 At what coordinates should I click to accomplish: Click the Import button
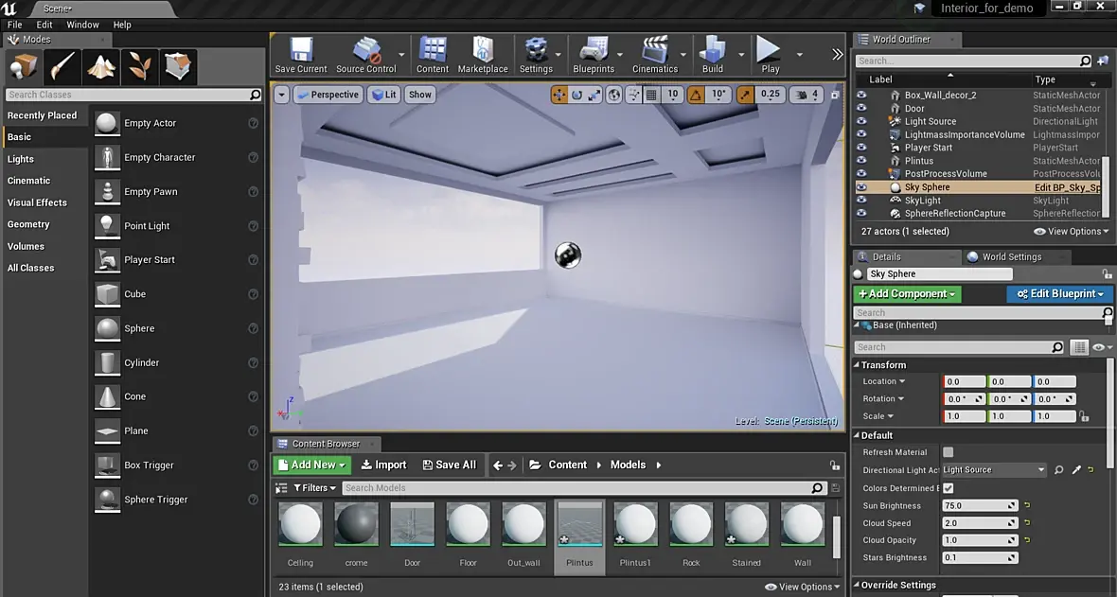pyautogui.click(x=383, y=465)
